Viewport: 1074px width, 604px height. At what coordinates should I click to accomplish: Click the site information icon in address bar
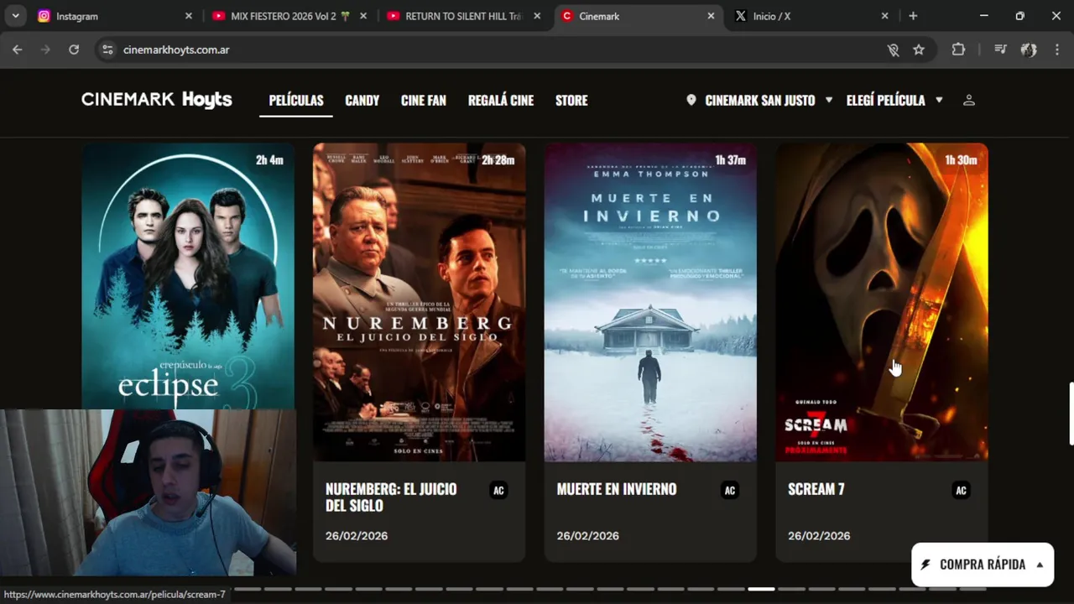point(107,49)
